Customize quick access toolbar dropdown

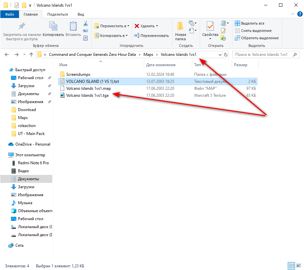pos(30,5)
